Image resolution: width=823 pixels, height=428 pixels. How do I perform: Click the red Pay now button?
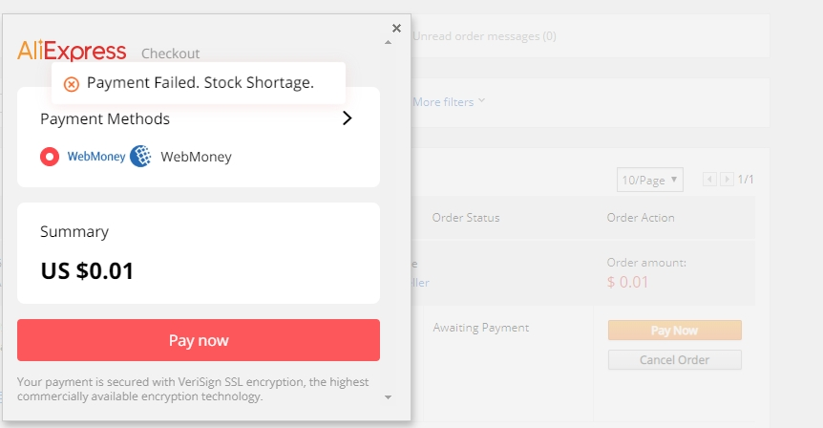coord(199,340)
